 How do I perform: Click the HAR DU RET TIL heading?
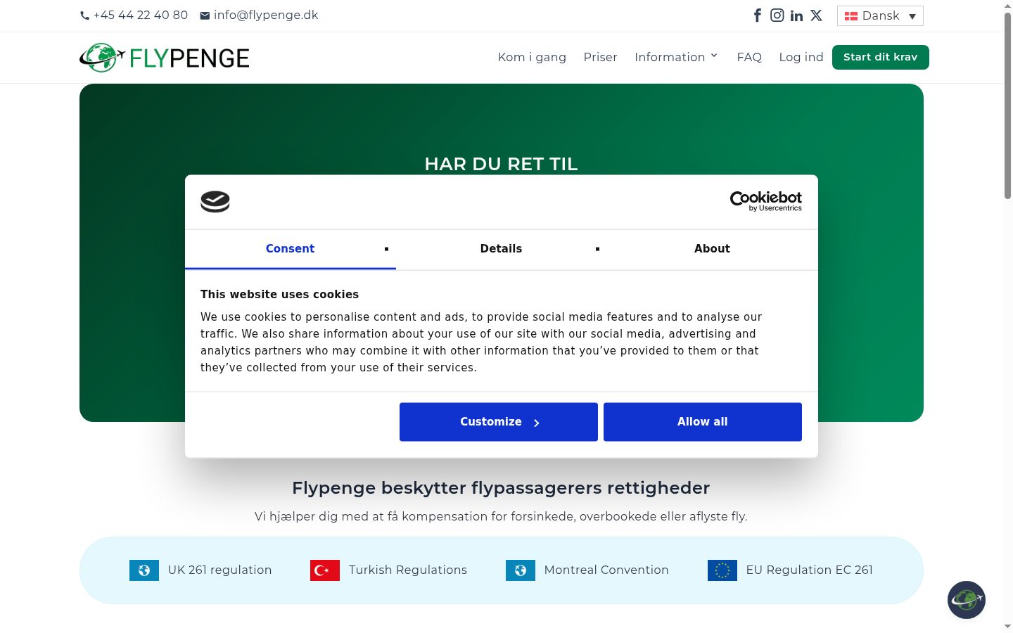(x=501, y=164)
